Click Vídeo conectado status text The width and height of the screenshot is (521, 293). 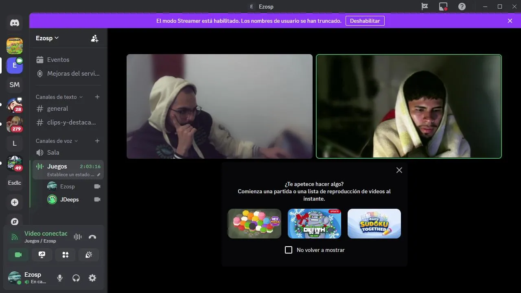(x=46, y=234)
